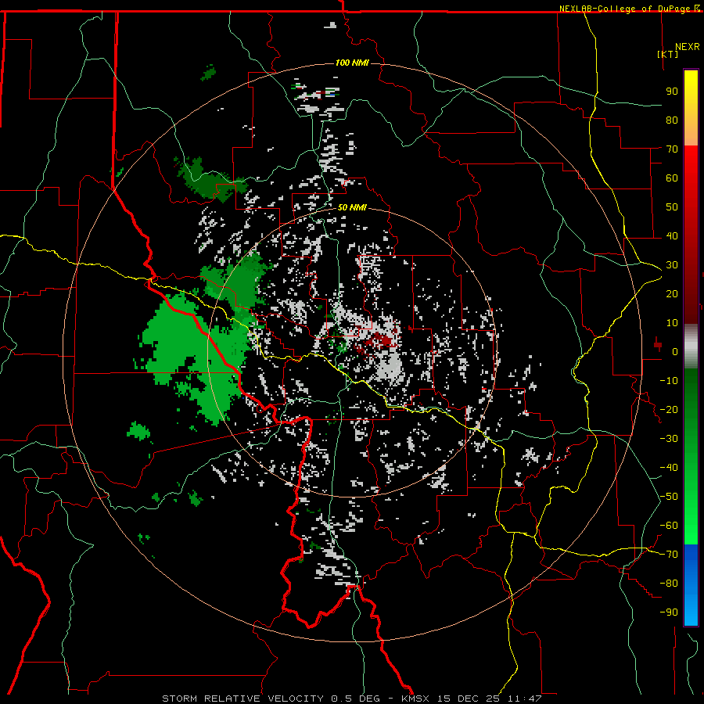704x704 pixels.
Task: Click the orange 70-80 segment of color bar
Action: point(691,132)
